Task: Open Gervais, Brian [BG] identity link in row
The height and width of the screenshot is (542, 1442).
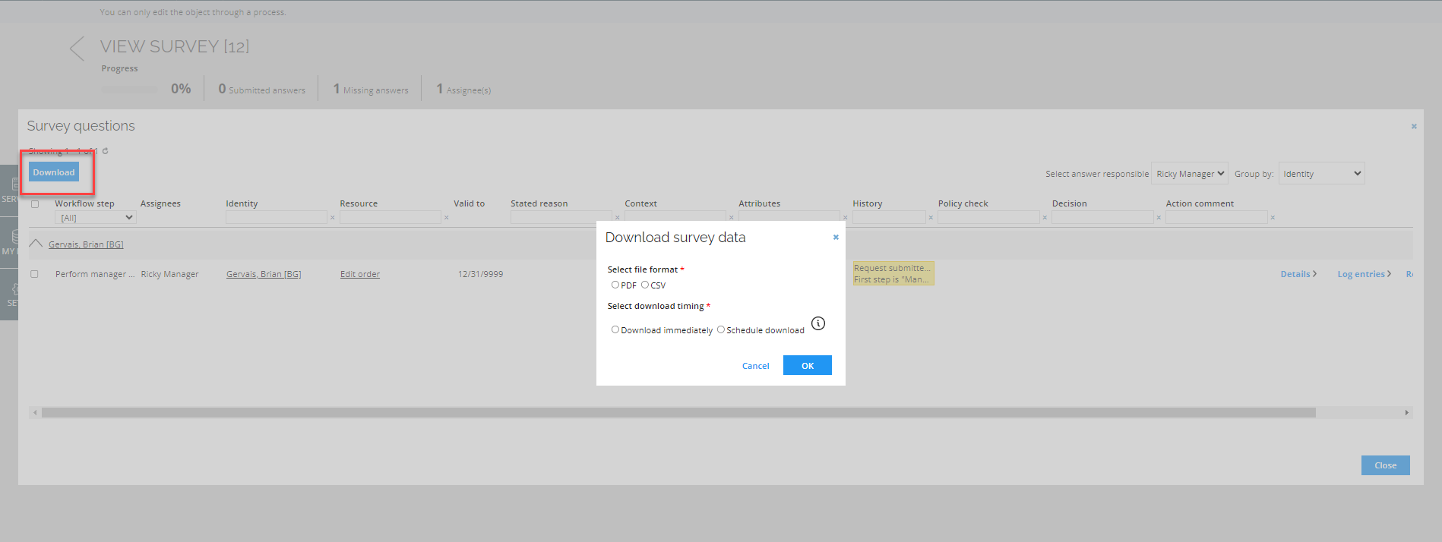Action: point(264,274)
